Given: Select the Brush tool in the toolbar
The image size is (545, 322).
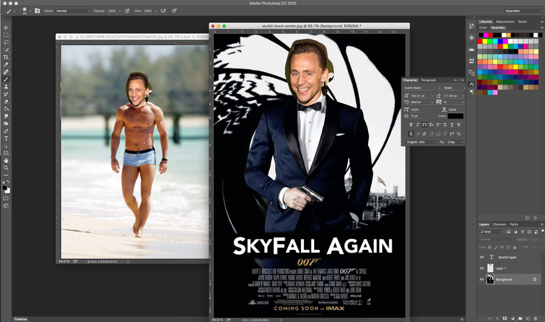Looking at the screenshot, I should 6,80.
